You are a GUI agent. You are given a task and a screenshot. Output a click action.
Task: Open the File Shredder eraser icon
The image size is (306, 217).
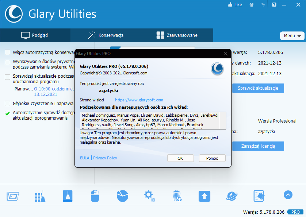[x=259, y=196]
